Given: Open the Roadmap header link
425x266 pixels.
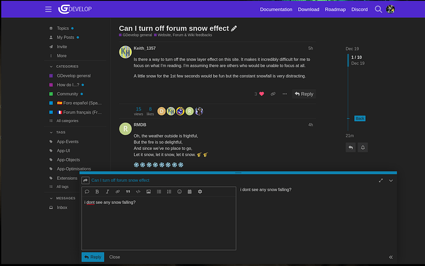Looking at the screenshot, I should [x=335, y=9].
